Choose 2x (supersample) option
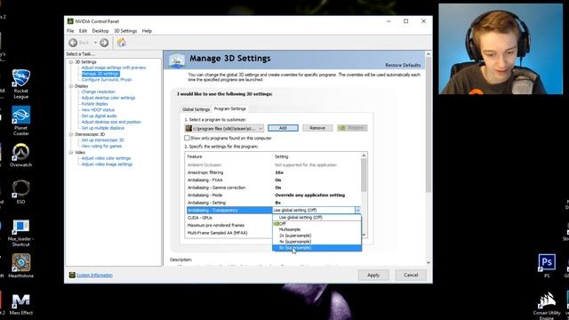The height and width of the screenshot is (320, 569). [x=317, y=236]
